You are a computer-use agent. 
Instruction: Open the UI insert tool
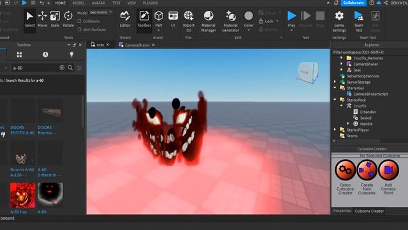pyautogui.click(x=173, y=19)
